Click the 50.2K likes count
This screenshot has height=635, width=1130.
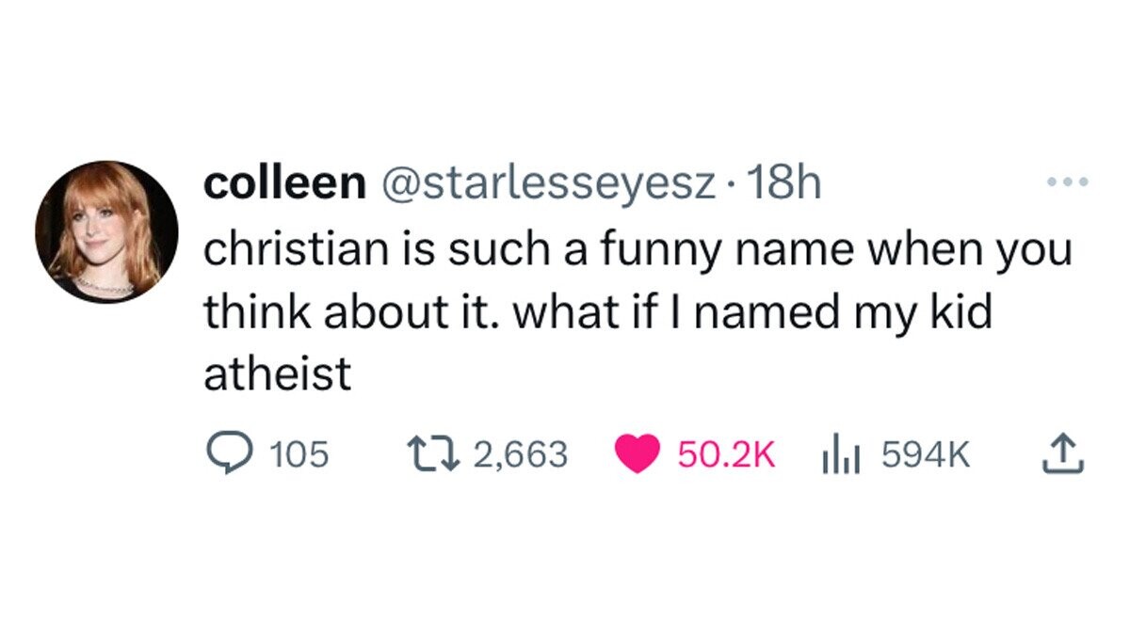click(725, 455)
